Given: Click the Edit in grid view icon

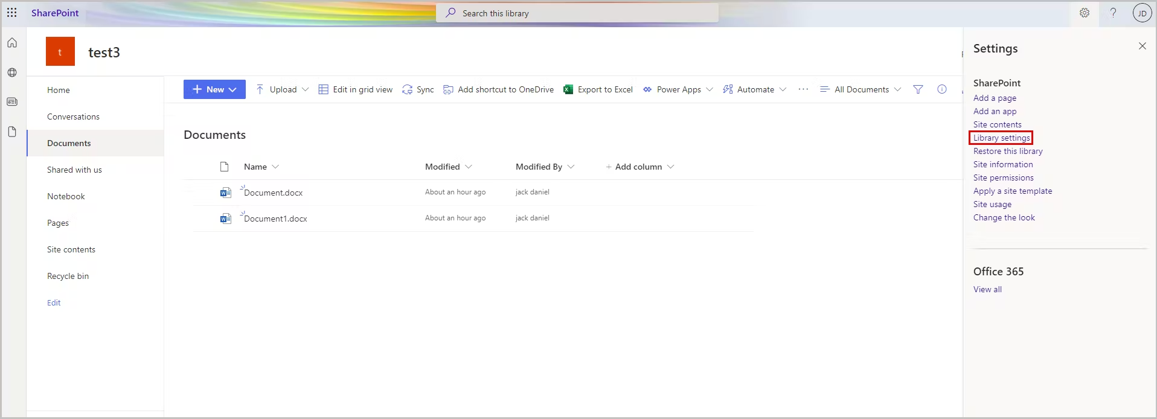Looking at the screenshot, I should (x=324, y=89).
